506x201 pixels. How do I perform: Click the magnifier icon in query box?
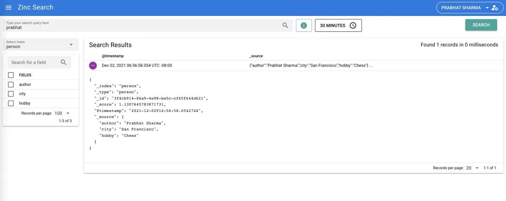(285, 25)
